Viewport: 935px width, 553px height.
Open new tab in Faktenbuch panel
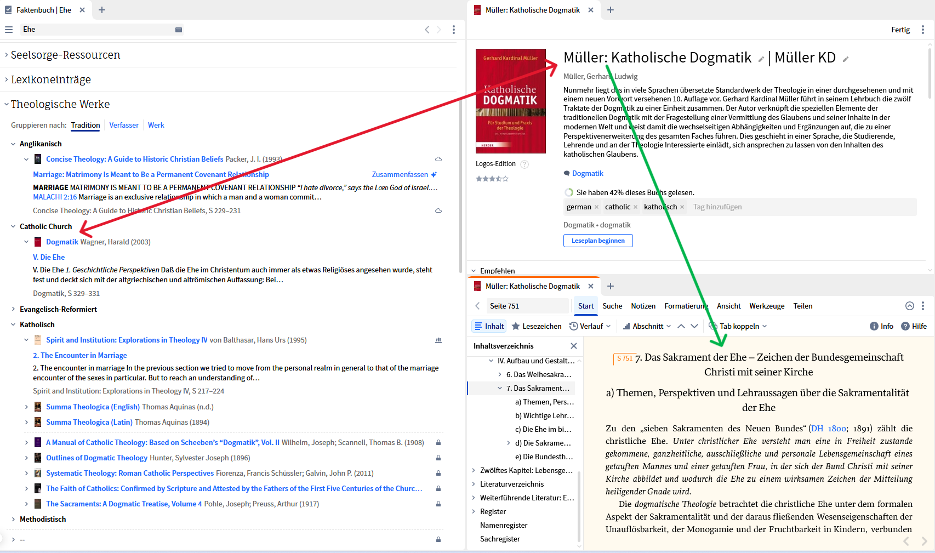[102, 10]
